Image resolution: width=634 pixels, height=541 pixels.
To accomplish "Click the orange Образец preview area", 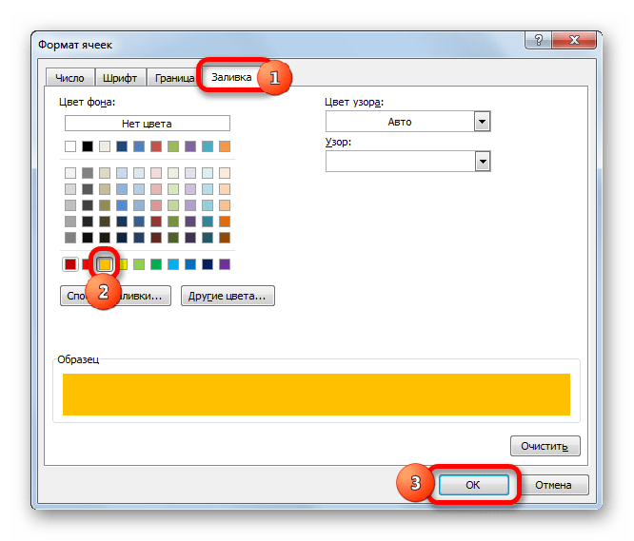I will [316, 394].
